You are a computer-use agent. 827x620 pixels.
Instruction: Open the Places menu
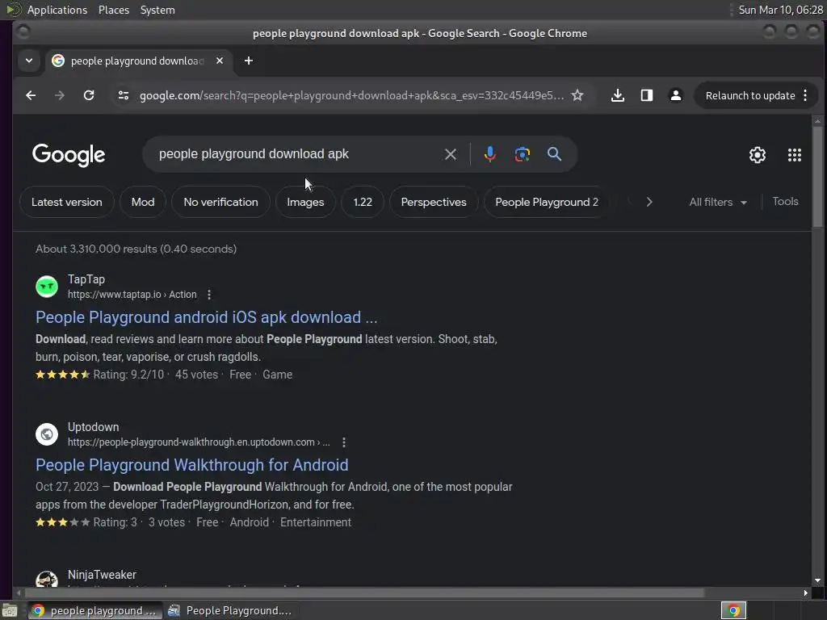click(114, 10)
